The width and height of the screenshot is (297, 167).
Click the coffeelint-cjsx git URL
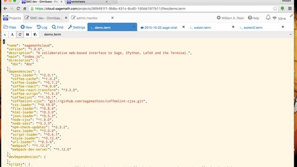tap(96, 101)
